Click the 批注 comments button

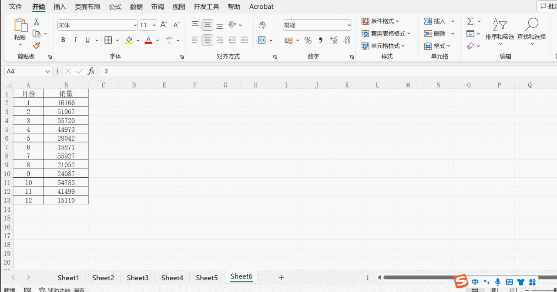[548, 7]
